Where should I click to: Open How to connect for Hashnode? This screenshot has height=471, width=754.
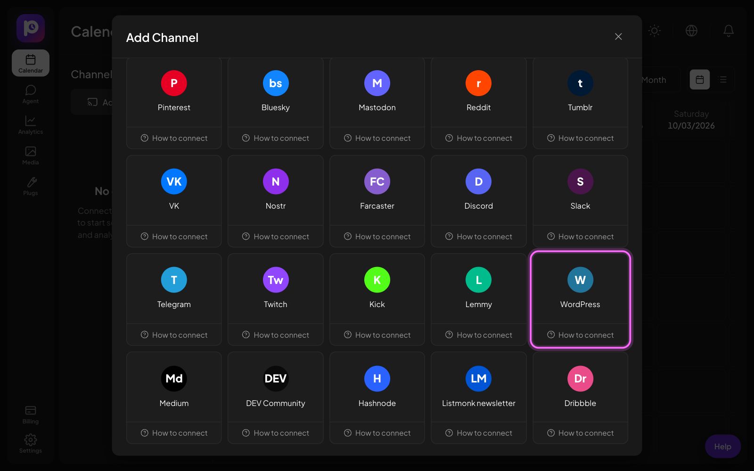pos(377,433)
